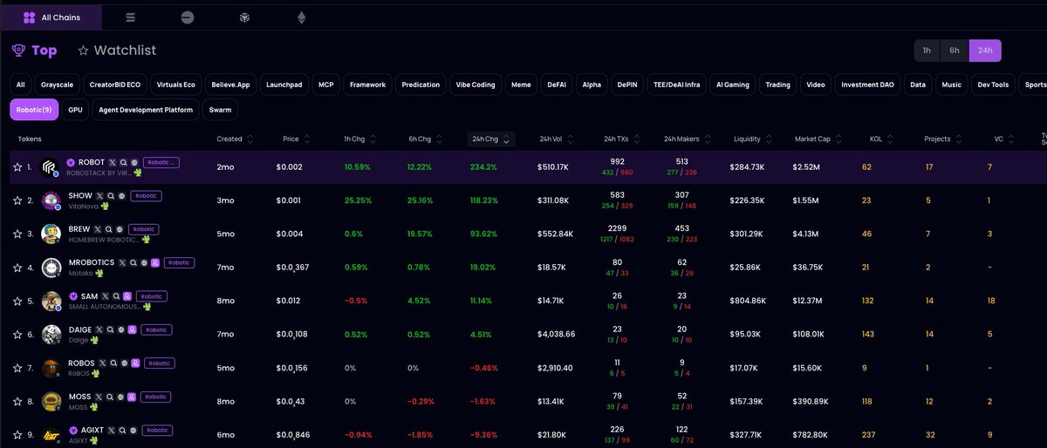1047x448 pixels.
Task: Sort by Market Cap column
Action: click(x=818, y=139)
